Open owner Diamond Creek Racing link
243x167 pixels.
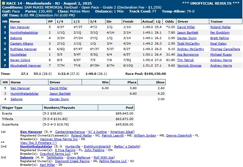(72, 161)
